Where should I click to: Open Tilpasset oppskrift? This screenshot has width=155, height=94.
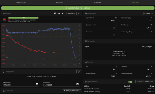click(145, 82)
